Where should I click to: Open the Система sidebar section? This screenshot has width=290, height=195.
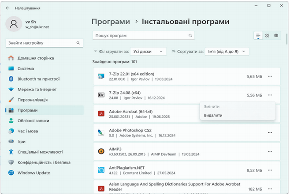45,68
